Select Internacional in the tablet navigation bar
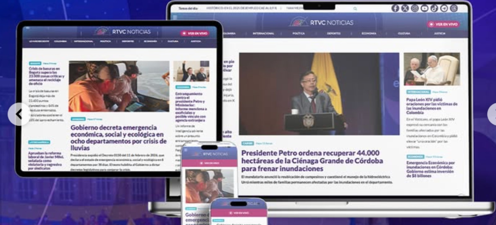 83,41
